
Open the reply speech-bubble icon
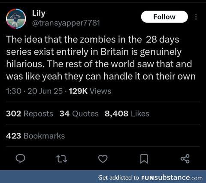click(20, 159)
